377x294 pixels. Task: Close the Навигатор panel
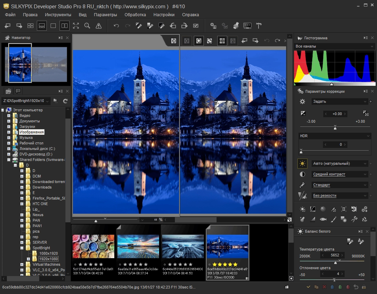[67, 38]
